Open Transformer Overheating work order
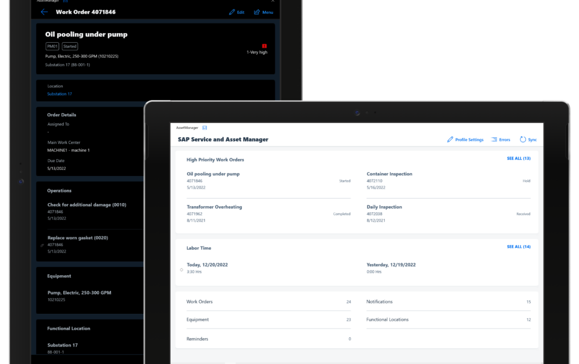The height and width of the screenshot is (364, 579). click(268, 213)
